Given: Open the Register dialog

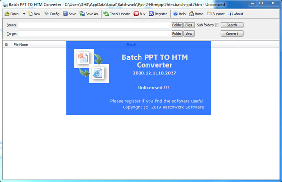Looking at the screenshot, I should (158, 14).
